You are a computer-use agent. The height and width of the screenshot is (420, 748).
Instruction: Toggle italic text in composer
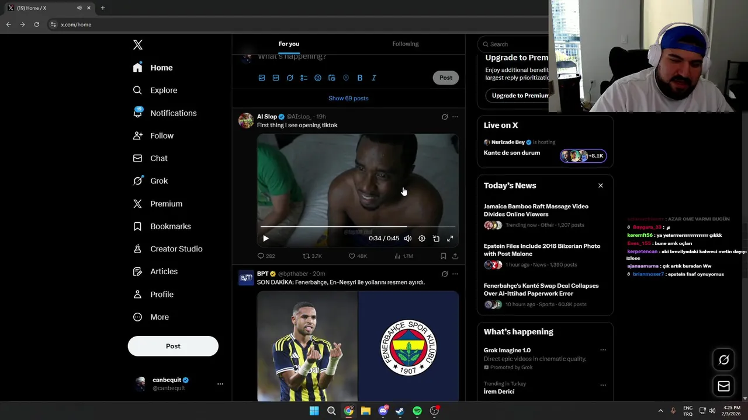pyautogui.click(x=374, y=78)
